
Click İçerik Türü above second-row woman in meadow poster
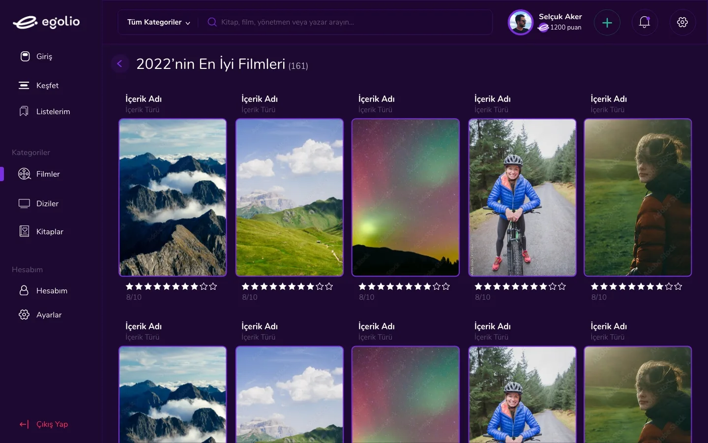[x=607, y=337]
